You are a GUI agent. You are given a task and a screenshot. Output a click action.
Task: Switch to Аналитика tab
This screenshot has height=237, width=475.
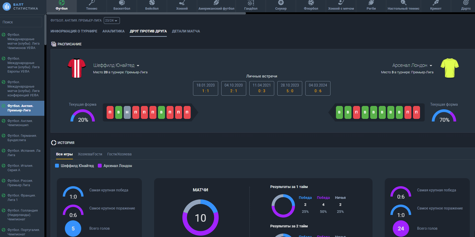point(113,31)
